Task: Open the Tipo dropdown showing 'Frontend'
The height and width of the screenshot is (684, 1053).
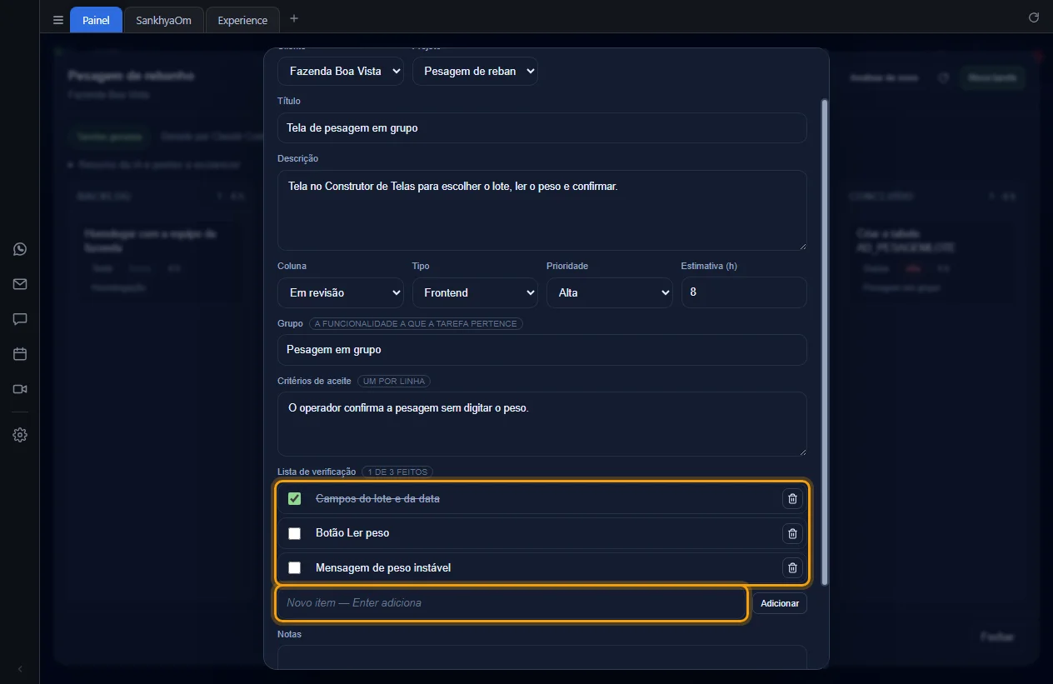Action: (475, 292)
